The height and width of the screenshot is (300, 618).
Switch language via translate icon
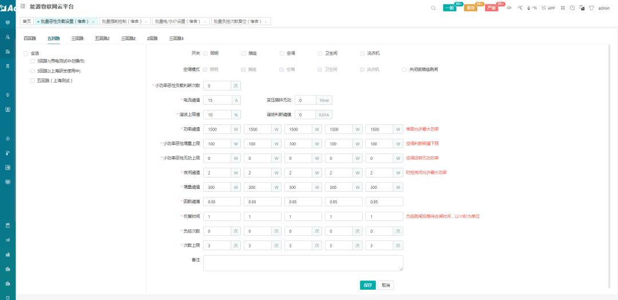(x=582, y=8)
